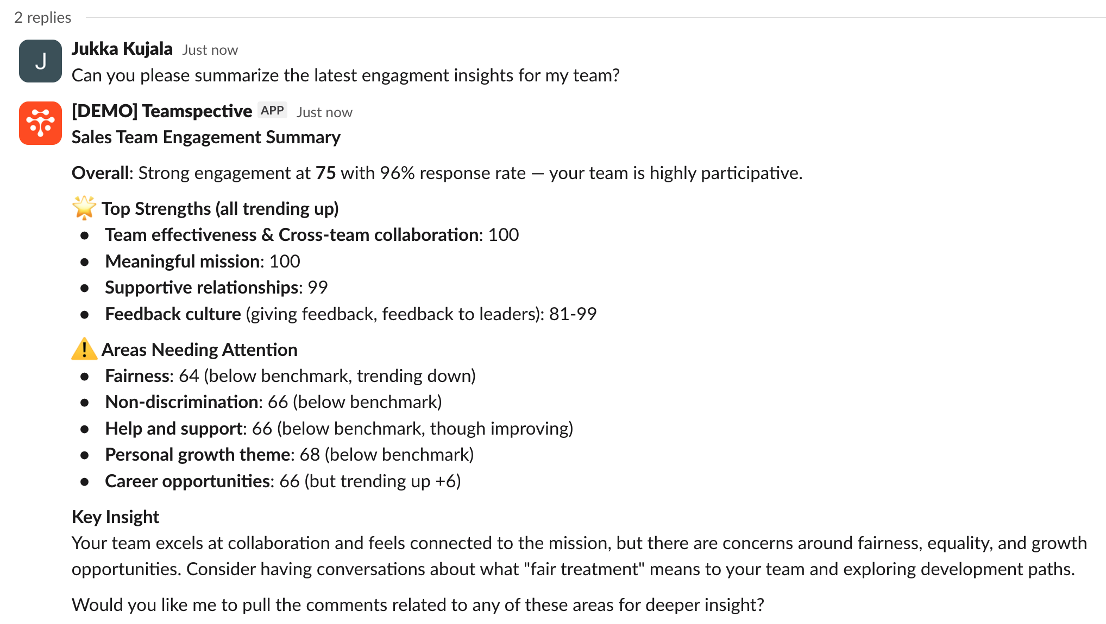Click the Fairness score bullet item
The height and width of the screenshot is (624, 1106).
tap(290, 376)
